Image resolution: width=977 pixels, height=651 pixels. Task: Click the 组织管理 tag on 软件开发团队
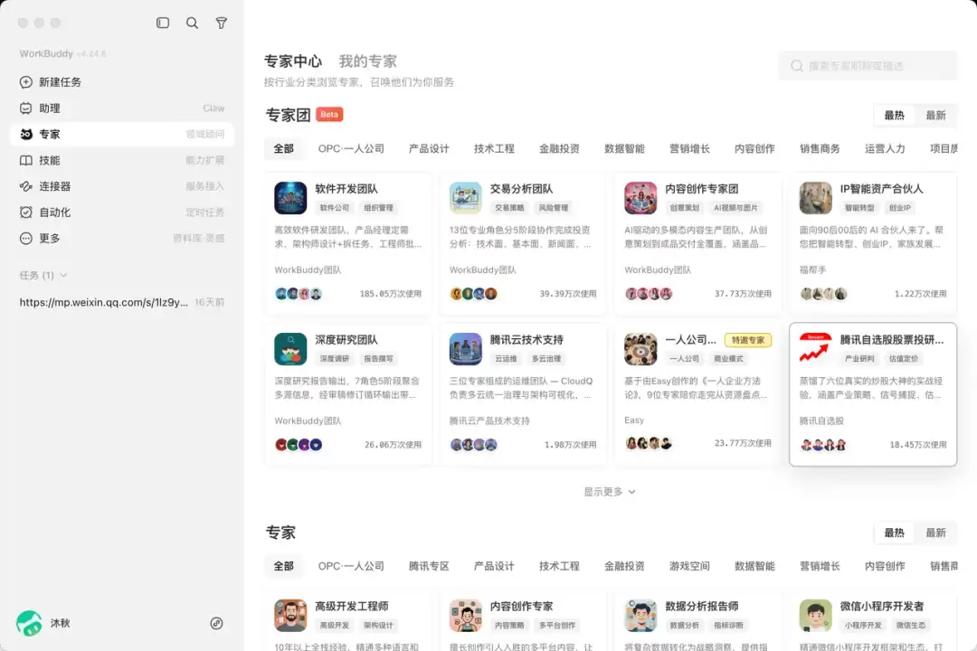pos(378,208)
